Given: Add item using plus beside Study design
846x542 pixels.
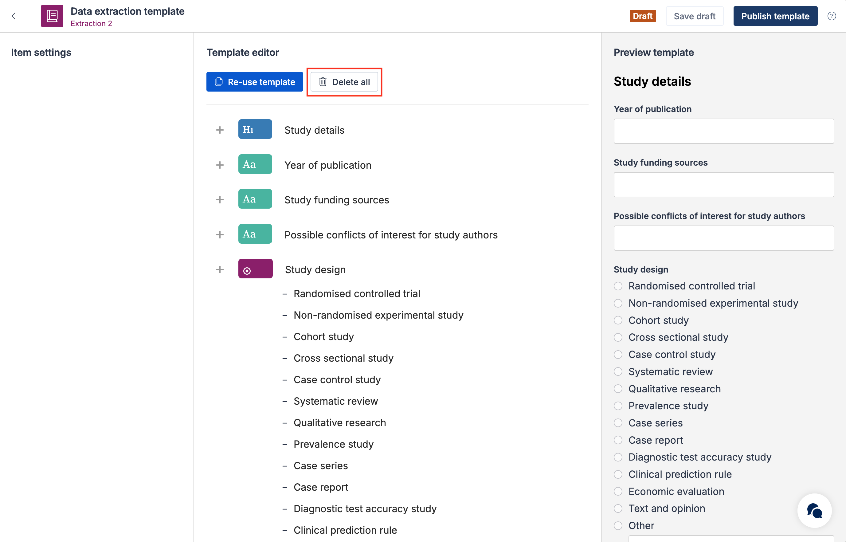Looking at the screenshot, I should [x=220, y=269].
